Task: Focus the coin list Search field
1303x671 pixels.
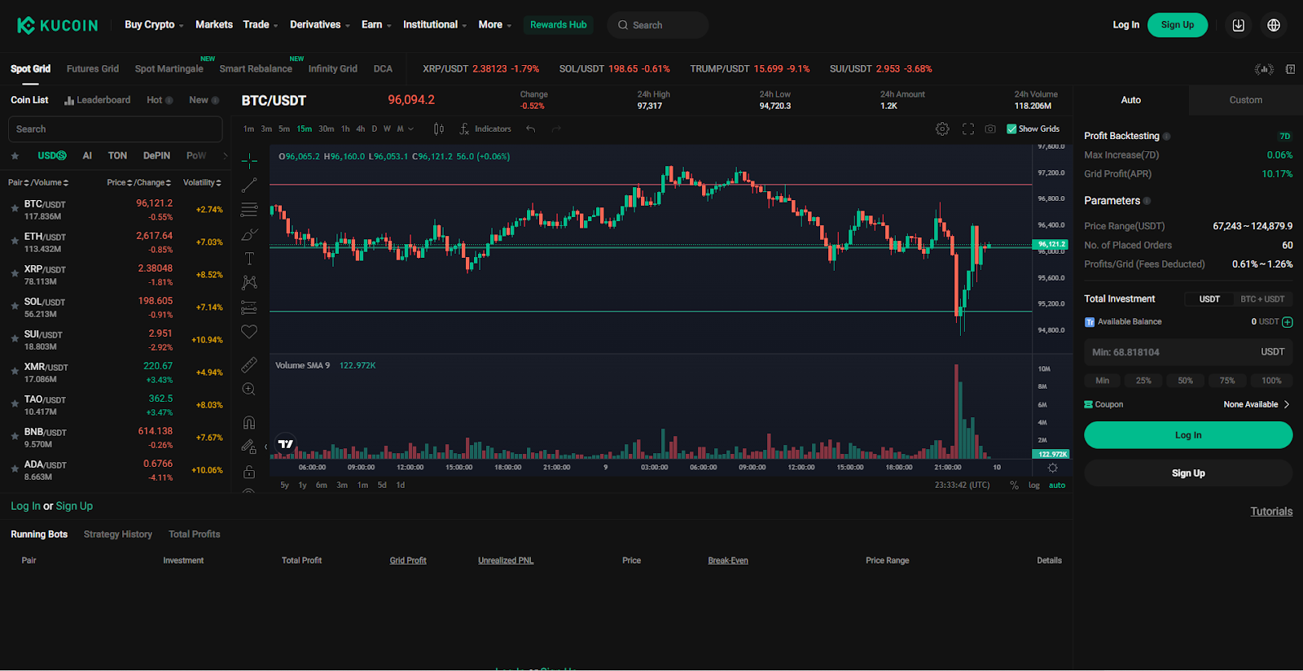Action: coord(115,129)
